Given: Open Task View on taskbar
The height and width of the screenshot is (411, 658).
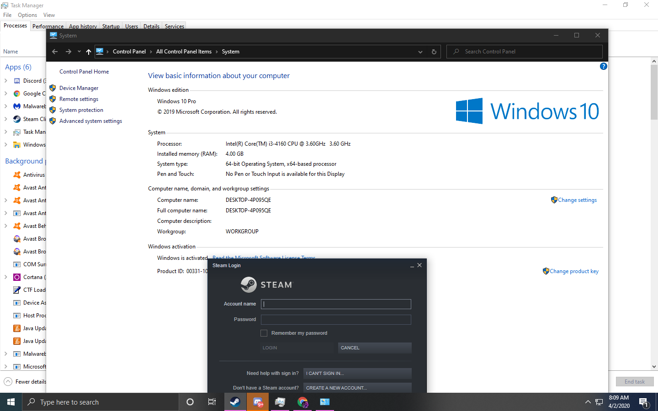Looking at the screenshot, I should [212, 402].
